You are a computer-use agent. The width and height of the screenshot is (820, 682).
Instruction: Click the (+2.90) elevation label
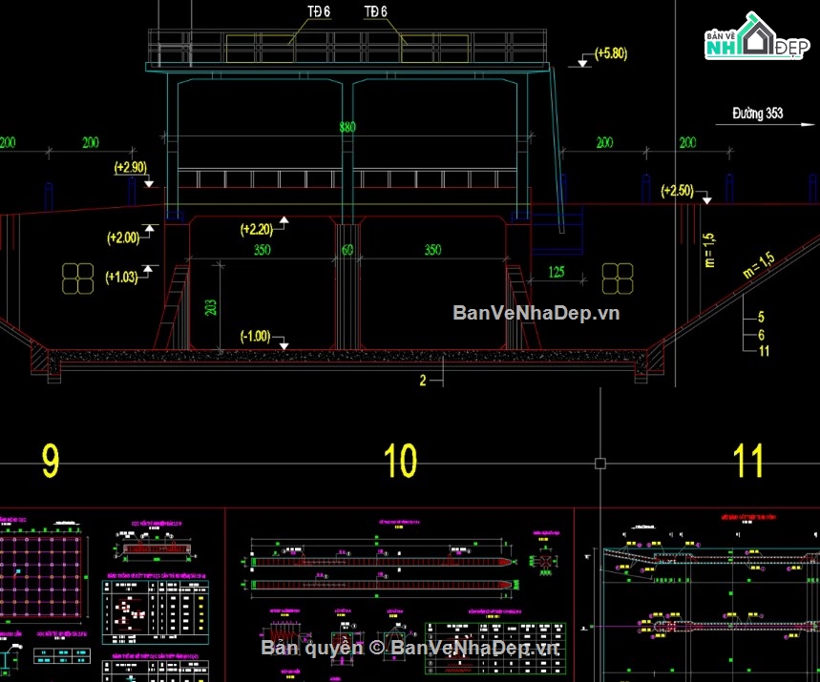coord(130,167)
